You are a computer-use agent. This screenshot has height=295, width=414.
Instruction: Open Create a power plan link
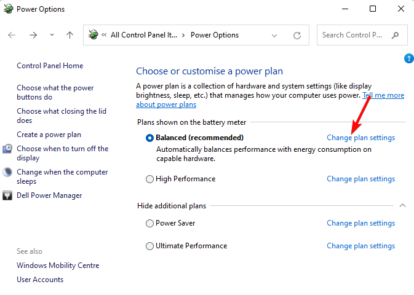[49, 135]
